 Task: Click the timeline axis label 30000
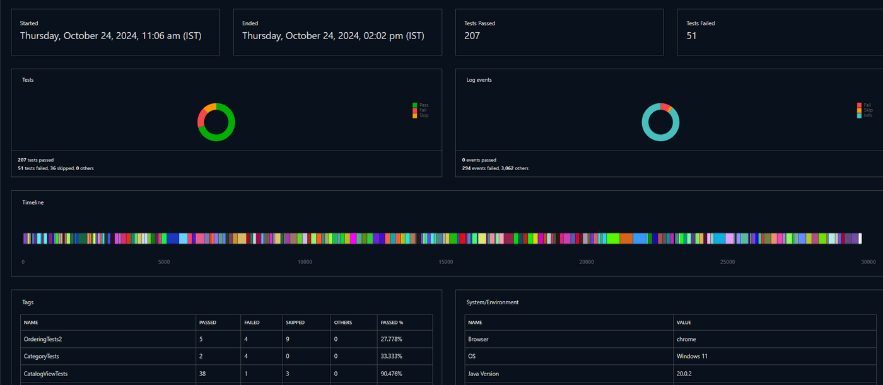coord(868,262)
